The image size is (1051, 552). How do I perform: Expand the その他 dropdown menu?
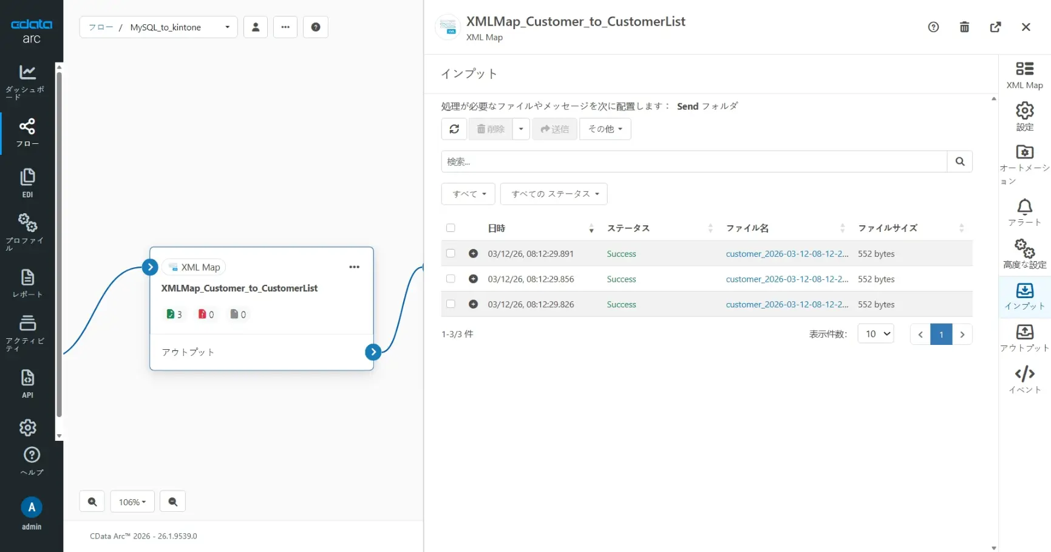click(605, 129)
